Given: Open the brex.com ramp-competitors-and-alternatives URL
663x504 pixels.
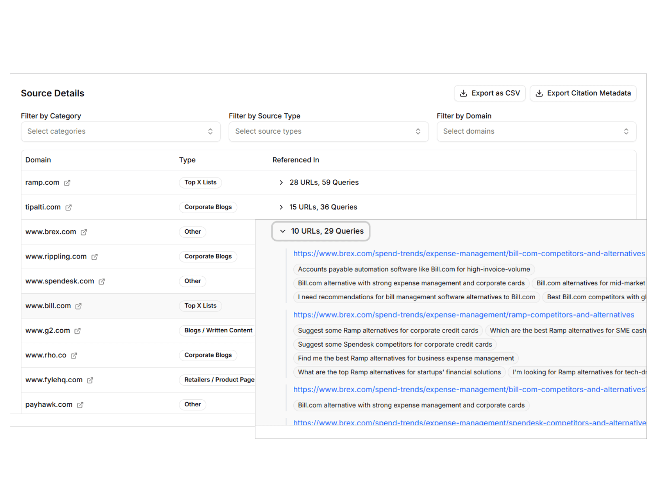Looking at the screenshot, I should 463,315.
